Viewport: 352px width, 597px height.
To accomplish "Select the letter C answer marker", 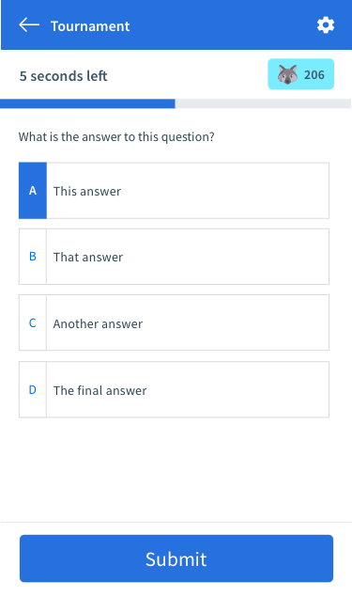I will [33, 322].
